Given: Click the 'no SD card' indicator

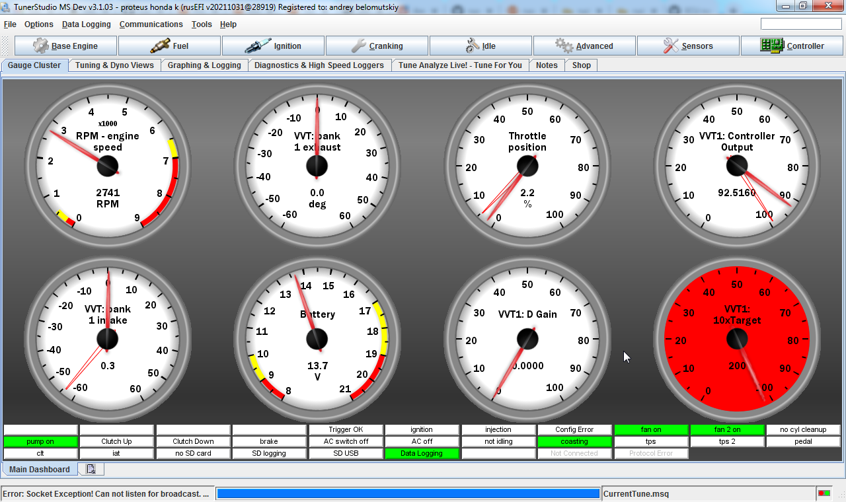Looking at the screenshot, I should (193, 453).
